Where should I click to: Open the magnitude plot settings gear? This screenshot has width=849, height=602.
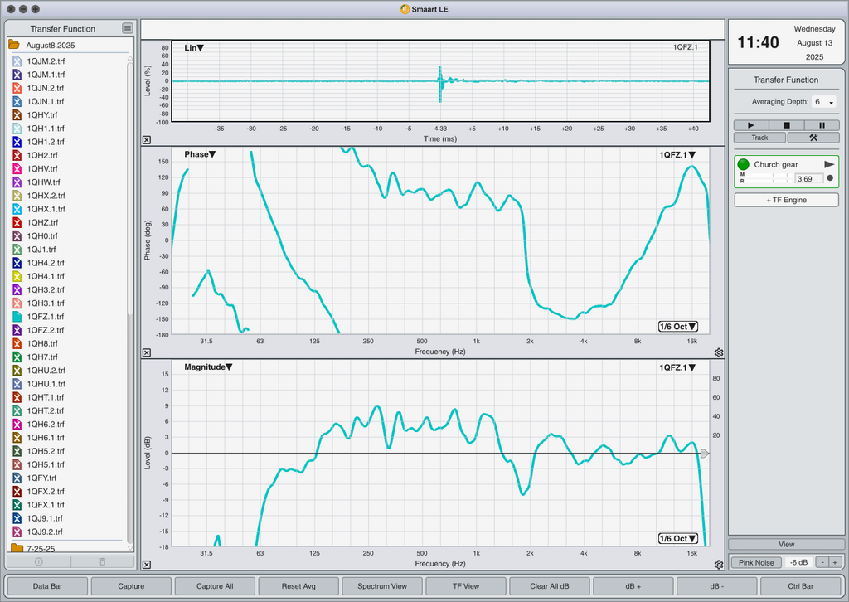pos(719,565)
